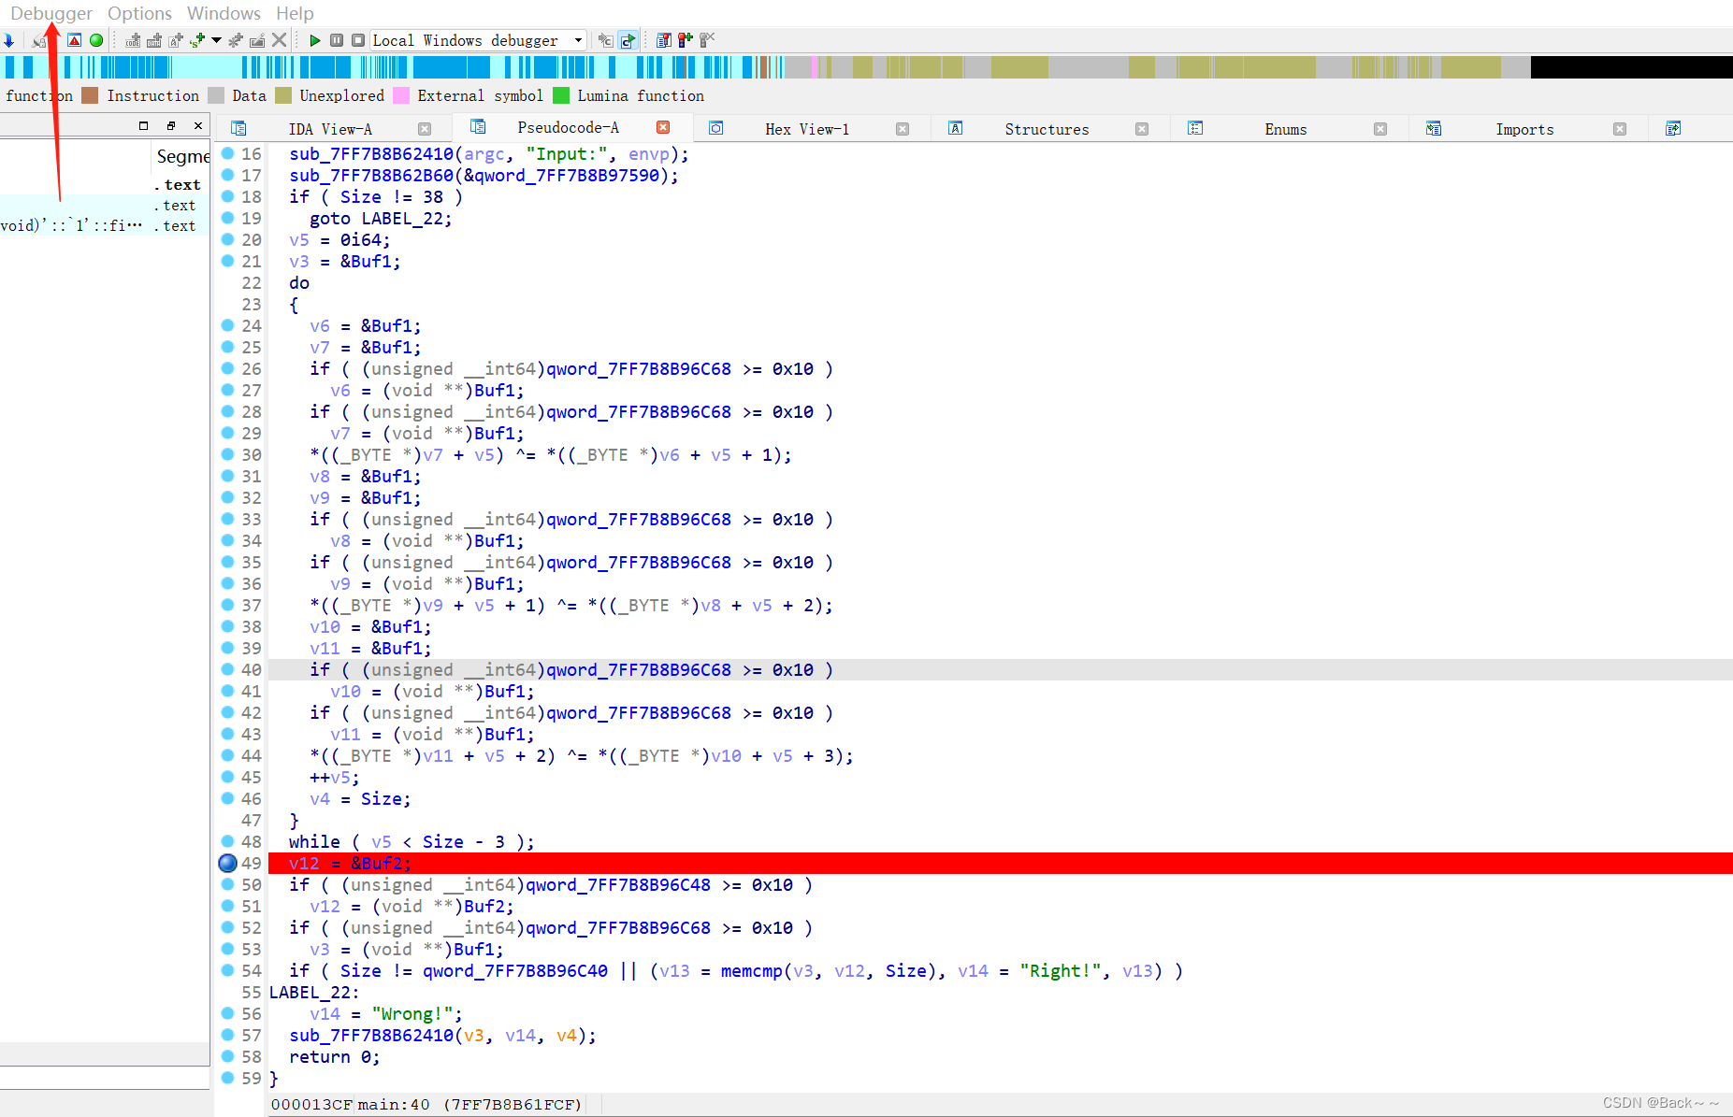This screenshot has height=1117, width=1733.
Task: Click the Instruction legend color swatch
Action: (90, 95)
